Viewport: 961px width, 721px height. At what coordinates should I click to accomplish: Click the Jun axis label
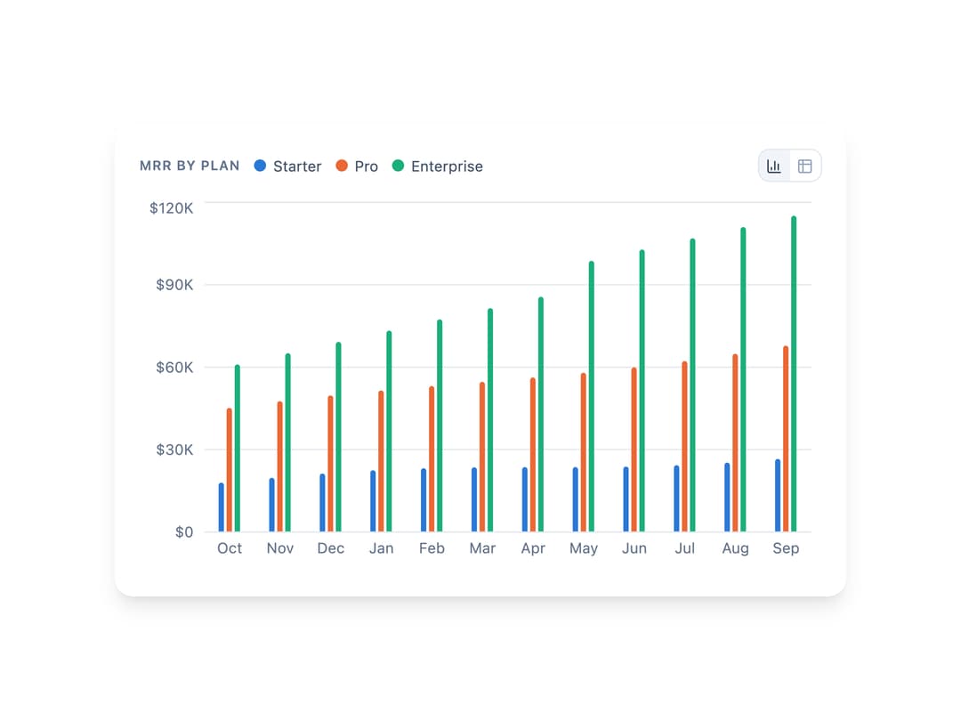click(x=634, y=548)
